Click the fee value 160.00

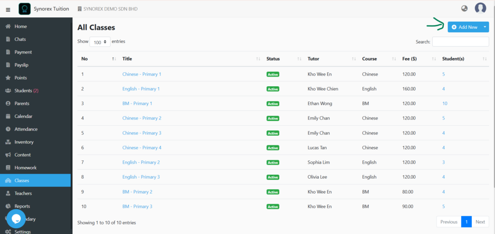coord(408,89)
